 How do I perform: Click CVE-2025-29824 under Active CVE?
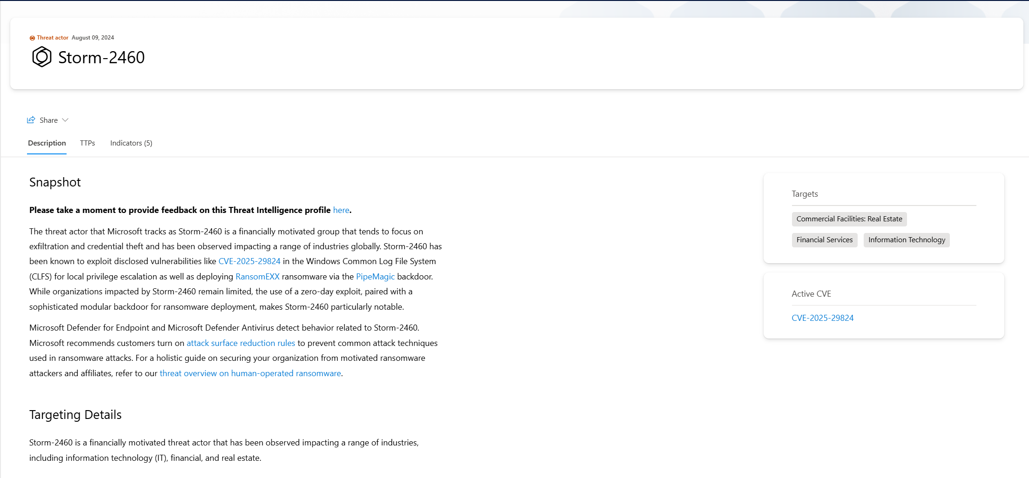coord(822,318)
